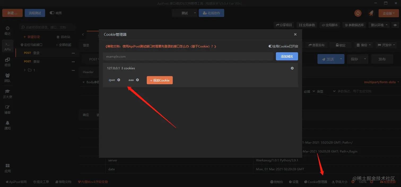The height and width of the screenshot is (187, 401).
Task: Open the 测试 project dropdown
Action: (x=184, y=13)
